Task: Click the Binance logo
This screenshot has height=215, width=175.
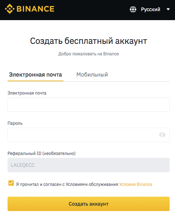Action: (x=29, y=9)
